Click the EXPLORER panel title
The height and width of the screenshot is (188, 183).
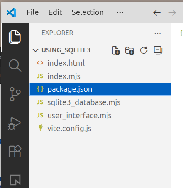coord(57,33)
